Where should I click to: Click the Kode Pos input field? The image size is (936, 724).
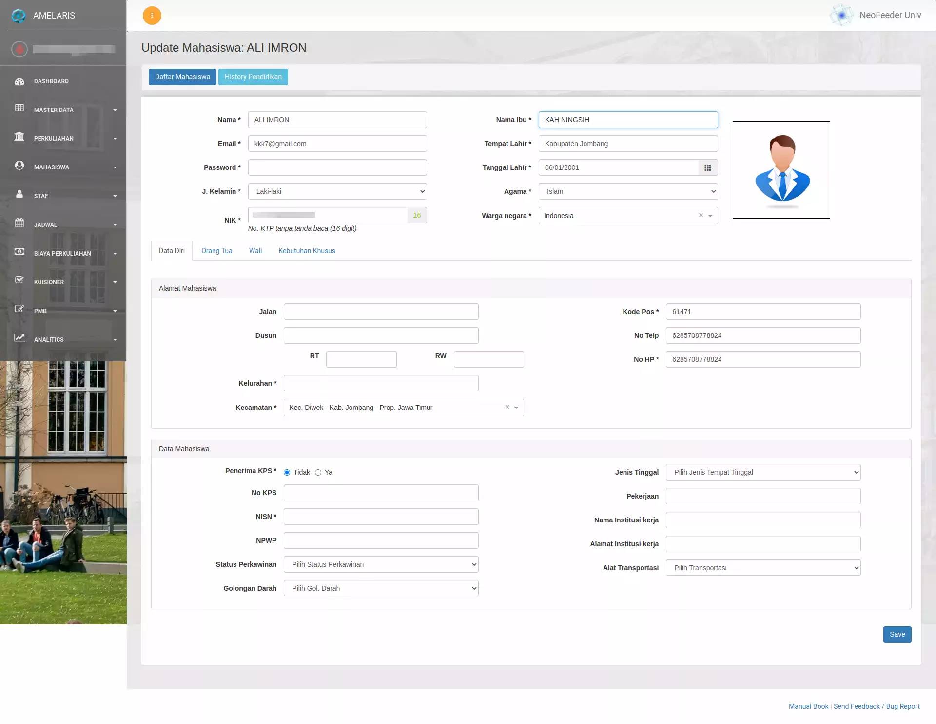tap(763, 312)
